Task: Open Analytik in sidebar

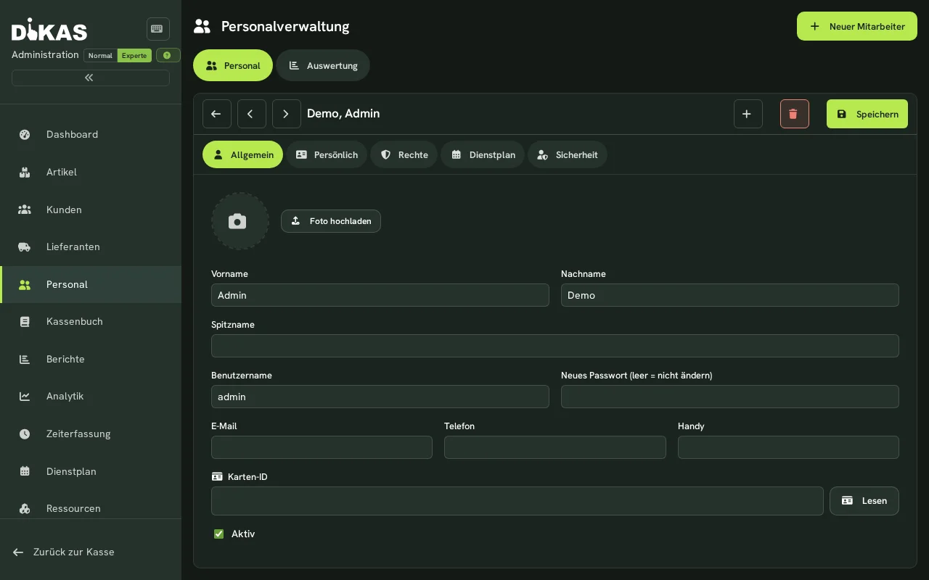Action: pyautogui.click(x=91, y=396)
